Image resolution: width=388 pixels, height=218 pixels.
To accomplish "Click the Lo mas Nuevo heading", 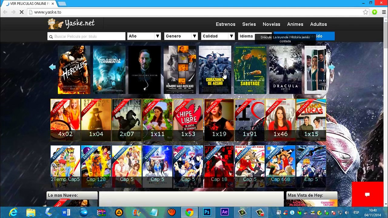I will coord(63,195).
